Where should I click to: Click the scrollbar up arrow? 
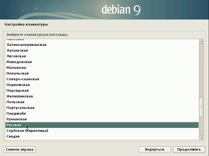pos(201,41)
